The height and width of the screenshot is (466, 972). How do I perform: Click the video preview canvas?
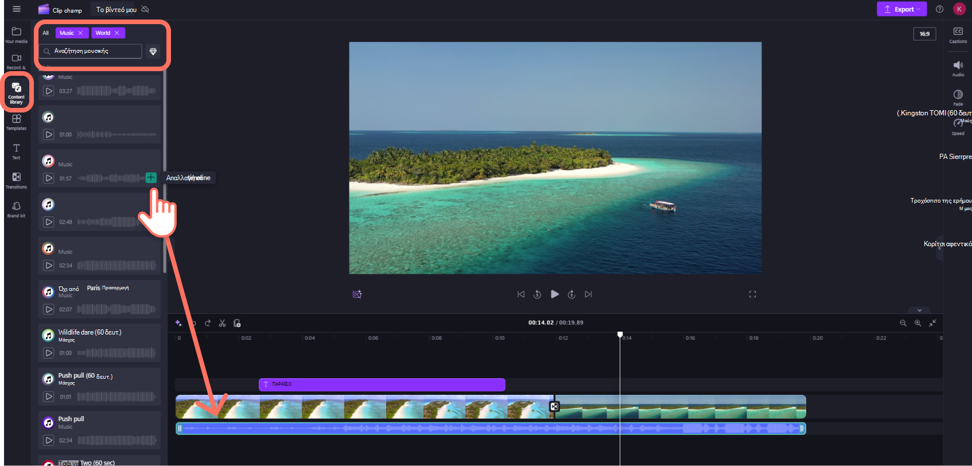pyautogui.click(x=555, y=158)
